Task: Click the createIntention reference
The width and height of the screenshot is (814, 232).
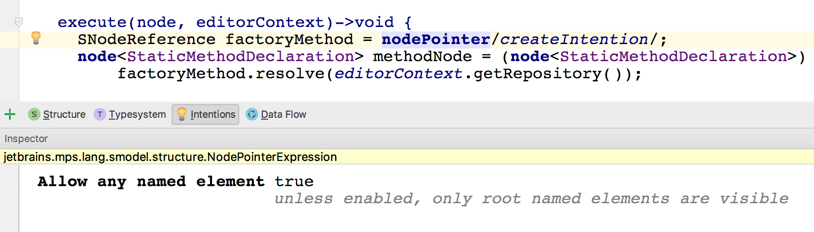Action: [x=574, y=39]
